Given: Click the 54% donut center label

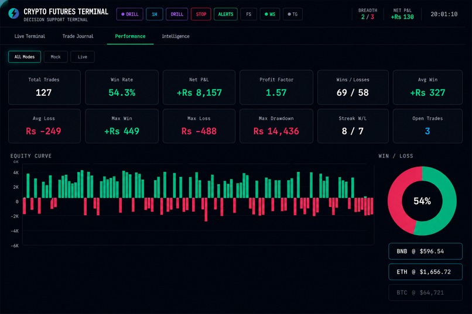Looking at the screenshot, I should coord(422,201).
